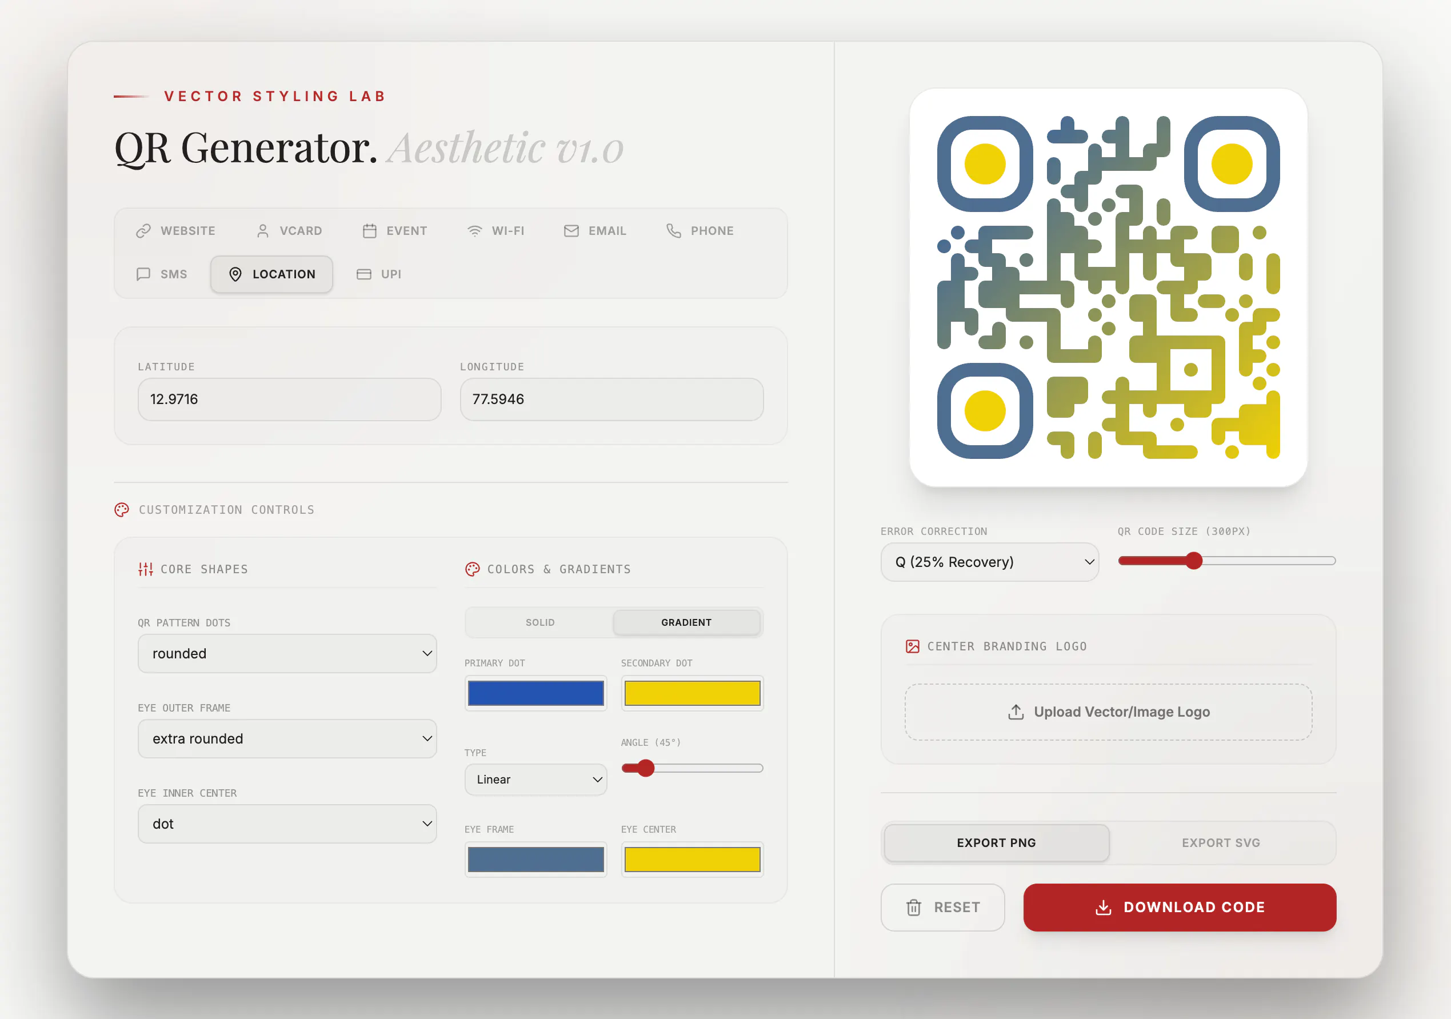The width and height of the screenshot is (1451, 1019).
Task: Click the Reset button
Action: click(943, 907)
